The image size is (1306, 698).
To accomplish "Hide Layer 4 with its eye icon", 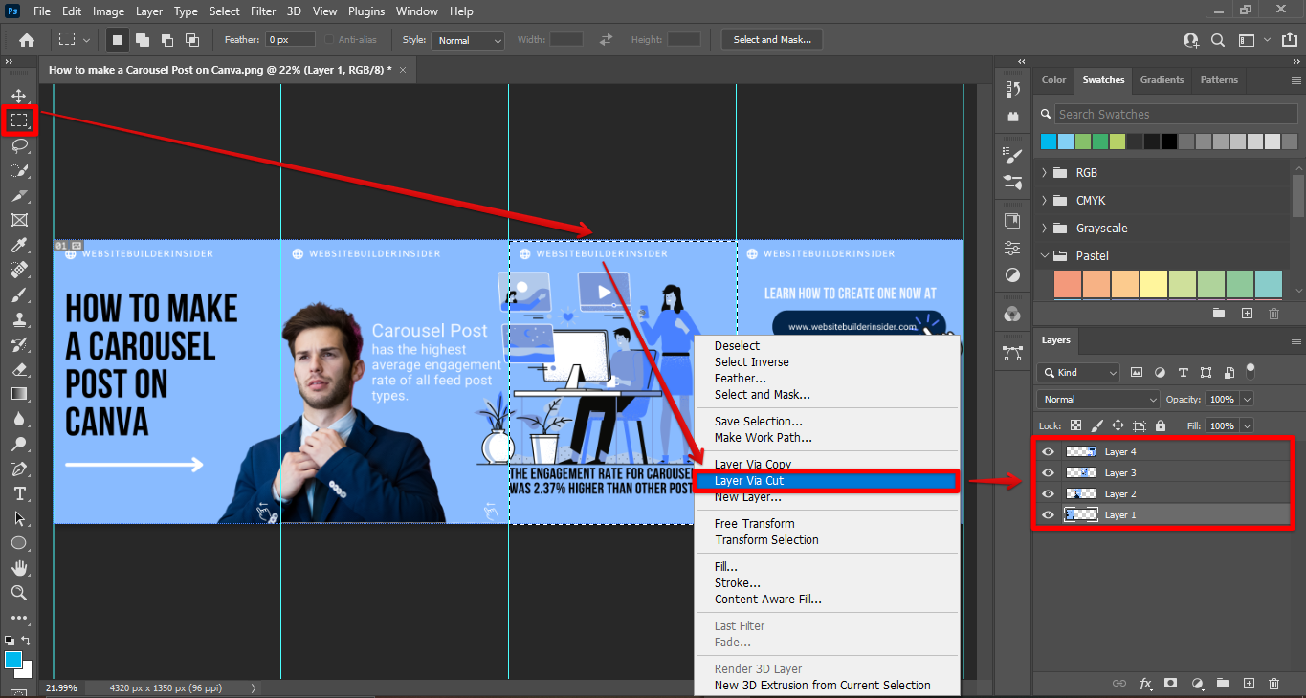I will pyautogui.click(x=1048, y=452).
